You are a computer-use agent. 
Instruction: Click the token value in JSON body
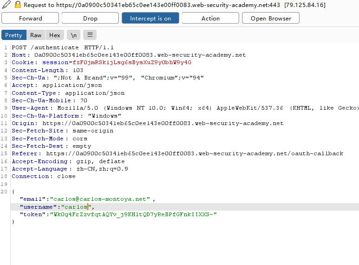click(x=133, y=214)
